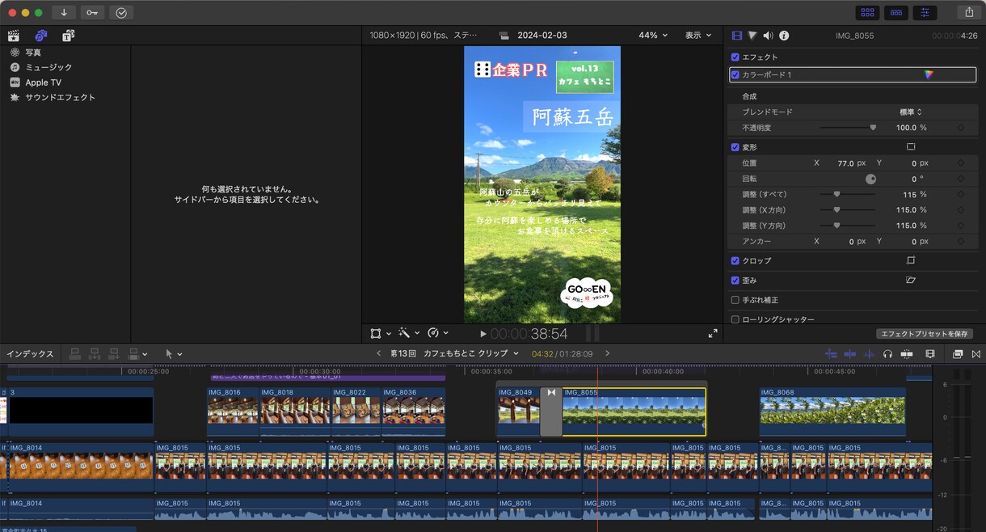Enable solo with the headphones icon
The image size is (986, 532).
click(x=888, y=353)
